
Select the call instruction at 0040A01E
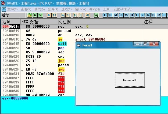pos(62,44)
